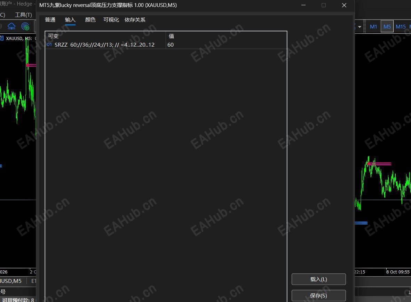
Task: Click the 保存(S) button
Action: click(x=318, y=295)
